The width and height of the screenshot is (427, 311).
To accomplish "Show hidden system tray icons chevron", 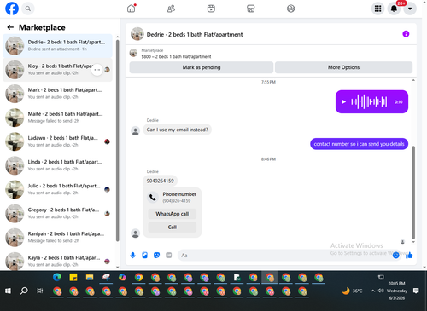I will pos(372,291).
